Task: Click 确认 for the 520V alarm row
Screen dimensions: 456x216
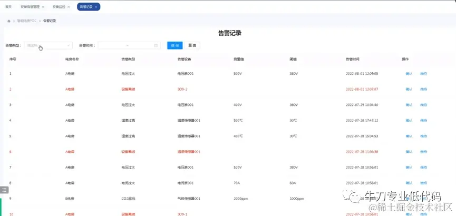Action: (x=409, y=168)
